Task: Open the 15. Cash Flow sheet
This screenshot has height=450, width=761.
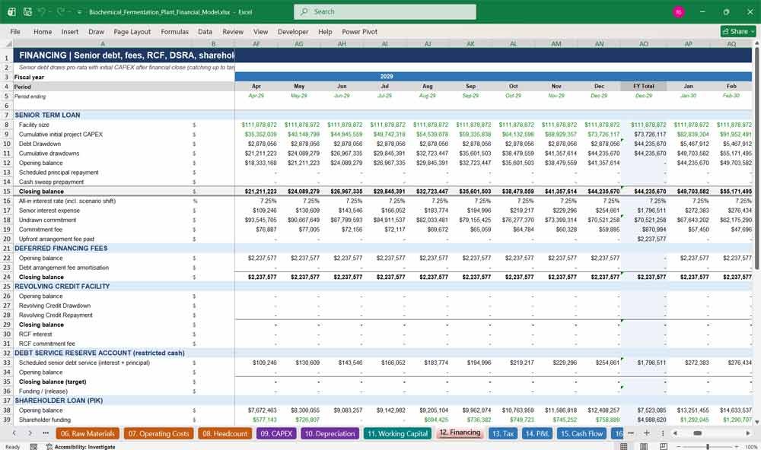Action: point(581,433)
